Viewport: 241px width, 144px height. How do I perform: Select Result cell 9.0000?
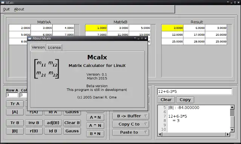(x=216, y=28)
